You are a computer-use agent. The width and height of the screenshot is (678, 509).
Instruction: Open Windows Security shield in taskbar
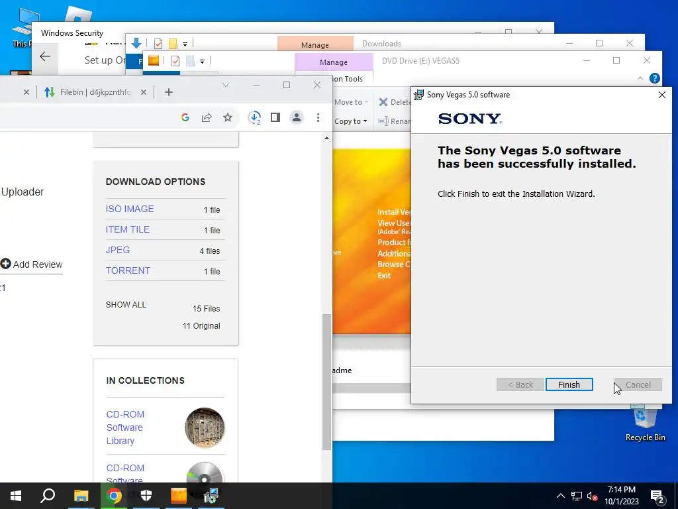click(x=146, y=496)
